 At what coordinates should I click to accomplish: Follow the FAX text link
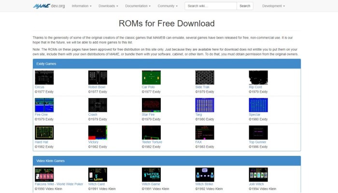pyautogui.click(x=198, y=142)
